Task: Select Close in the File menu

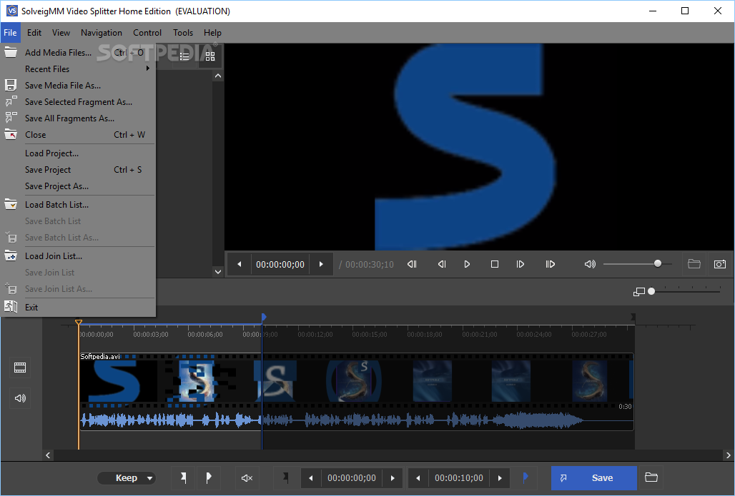Action: pos(78,135)
